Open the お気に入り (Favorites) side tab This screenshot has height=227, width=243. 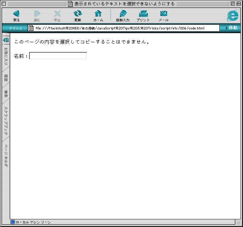click(x=6, y=57)
